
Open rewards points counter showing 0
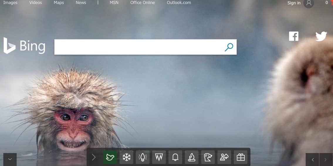pyautogui.click(x=327, y=3)
